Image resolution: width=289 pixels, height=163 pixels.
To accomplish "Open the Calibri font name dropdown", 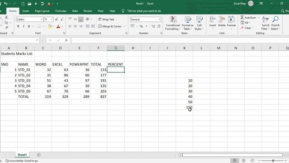I will 42,19.
